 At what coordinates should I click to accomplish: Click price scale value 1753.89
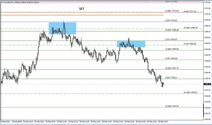tap(207, 108)
